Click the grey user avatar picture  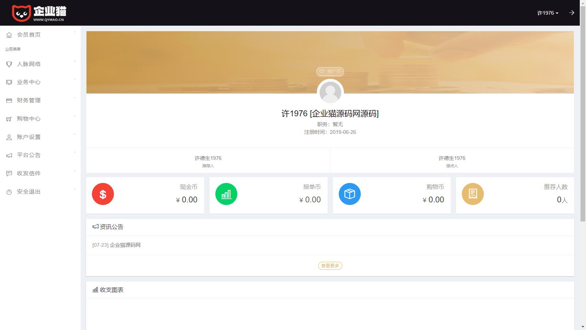click(330, 92)
